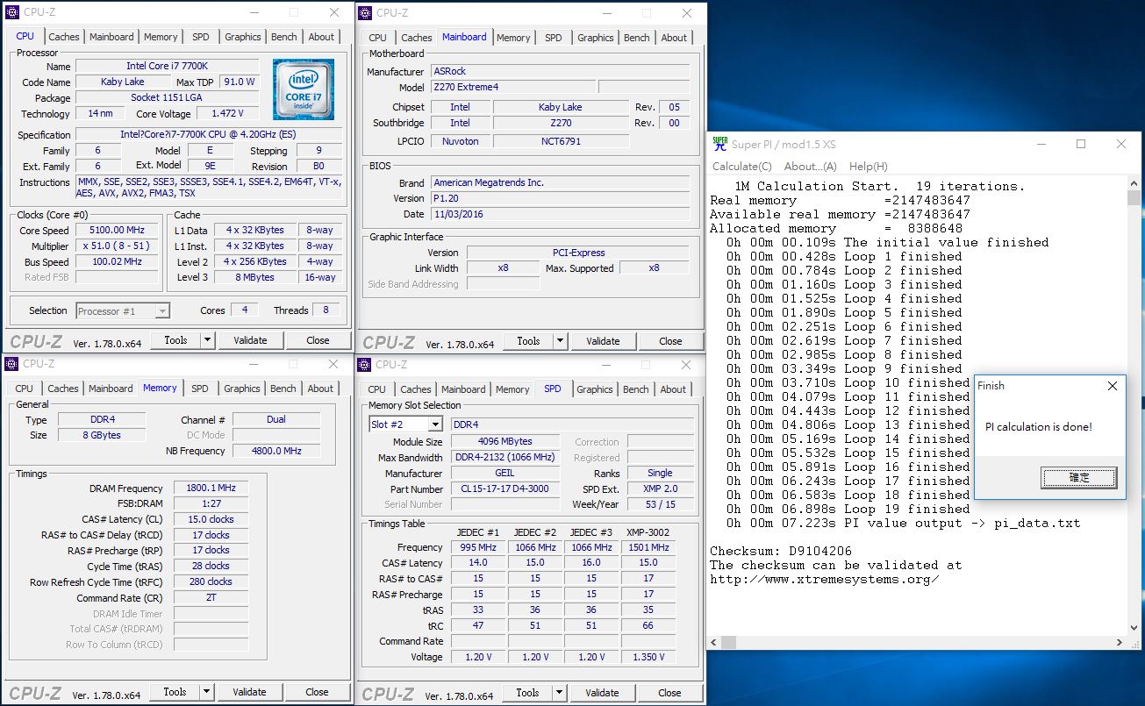
Task: Click the Close button in the SPD window
Action: pos(669,693)
